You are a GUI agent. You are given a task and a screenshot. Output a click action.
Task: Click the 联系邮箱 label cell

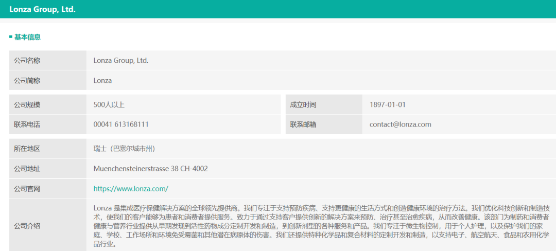tap(324, 124)
